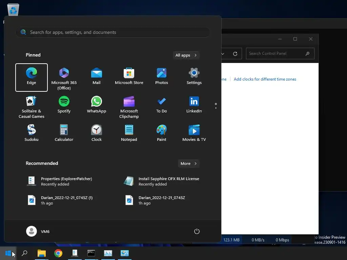Click the Search Control Panel field

tap(280, 53)
